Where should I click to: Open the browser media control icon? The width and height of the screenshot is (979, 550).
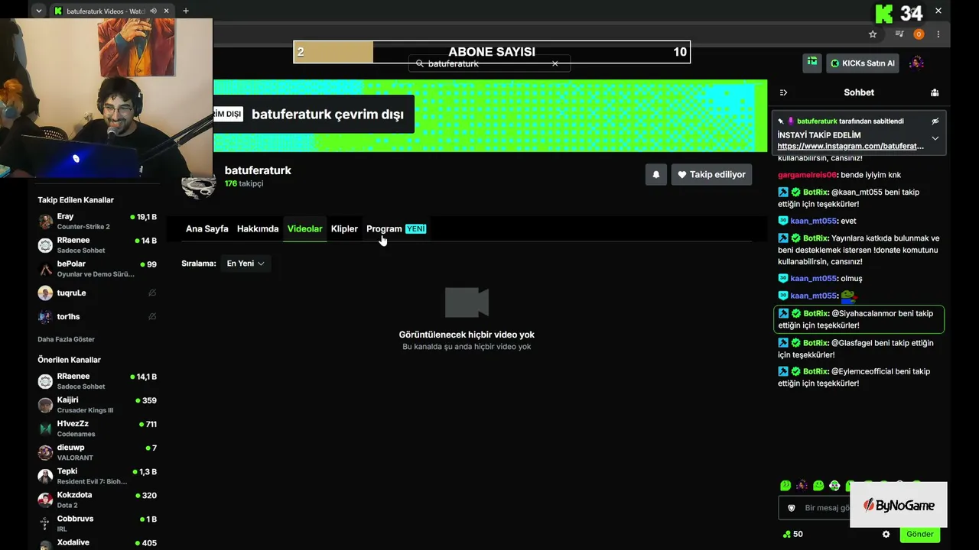(900, 34)
